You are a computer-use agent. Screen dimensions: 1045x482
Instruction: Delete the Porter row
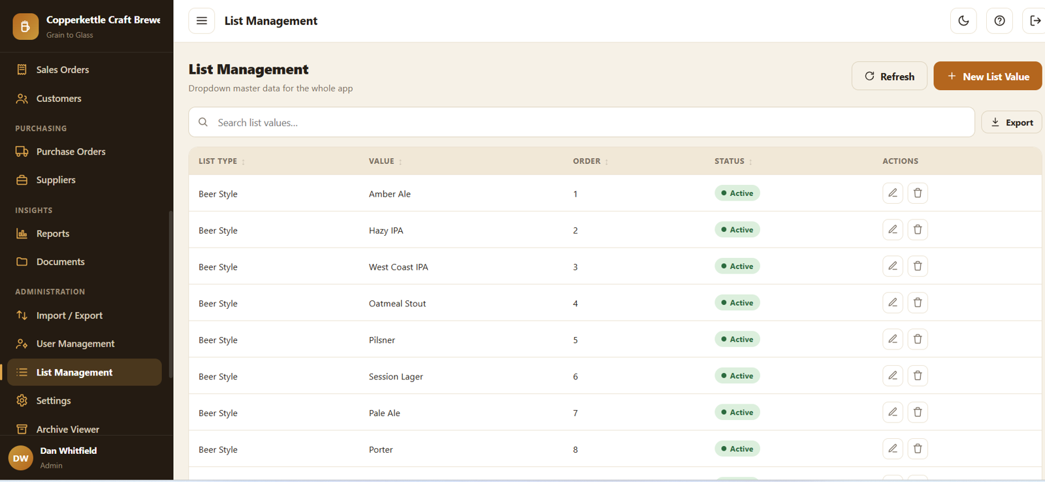[x=918, y=449]
